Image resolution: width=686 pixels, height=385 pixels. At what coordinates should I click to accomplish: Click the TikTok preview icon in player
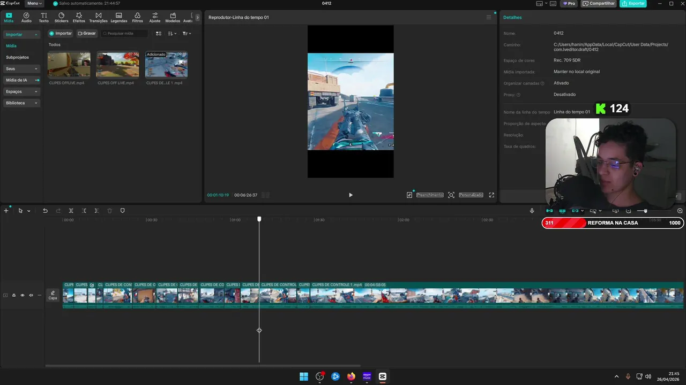coord(409,195)
